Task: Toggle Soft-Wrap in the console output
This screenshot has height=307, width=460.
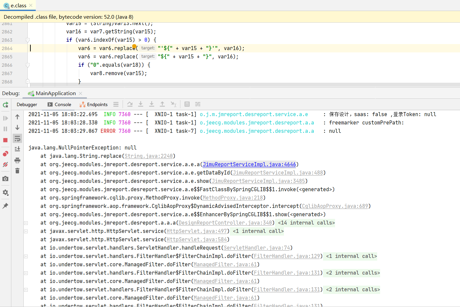Action: pos(17,138)
